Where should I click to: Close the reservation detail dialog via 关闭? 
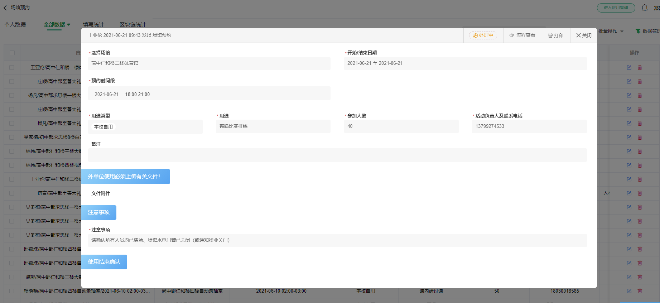[x=583, y=35]
